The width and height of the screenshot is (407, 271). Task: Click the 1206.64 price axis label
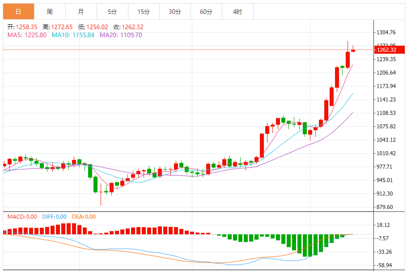[x=386, y=73]
